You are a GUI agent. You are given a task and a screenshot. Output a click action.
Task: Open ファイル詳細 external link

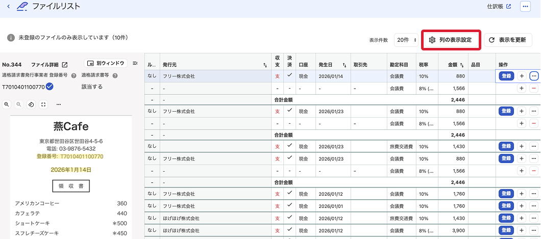click(50, 65)
